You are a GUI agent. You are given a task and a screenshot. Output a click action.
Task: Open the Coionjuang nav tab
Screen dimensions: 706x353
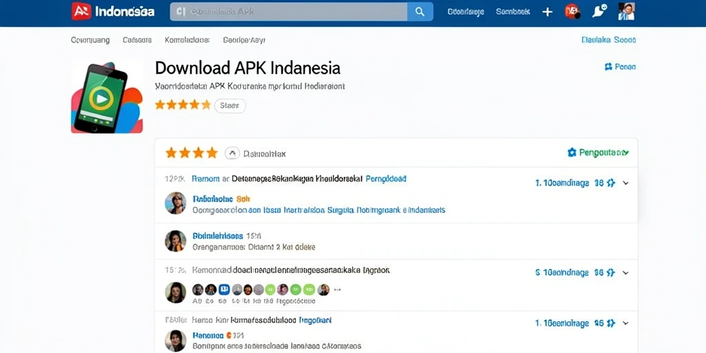pos(90,40)
